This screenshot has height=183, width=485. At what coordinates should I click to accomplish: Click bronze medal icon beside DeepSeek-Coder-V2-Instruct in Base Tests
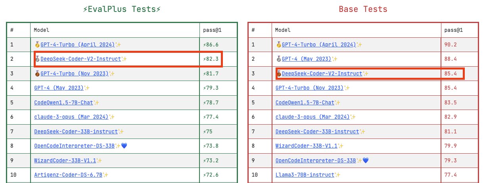point(279,73)
